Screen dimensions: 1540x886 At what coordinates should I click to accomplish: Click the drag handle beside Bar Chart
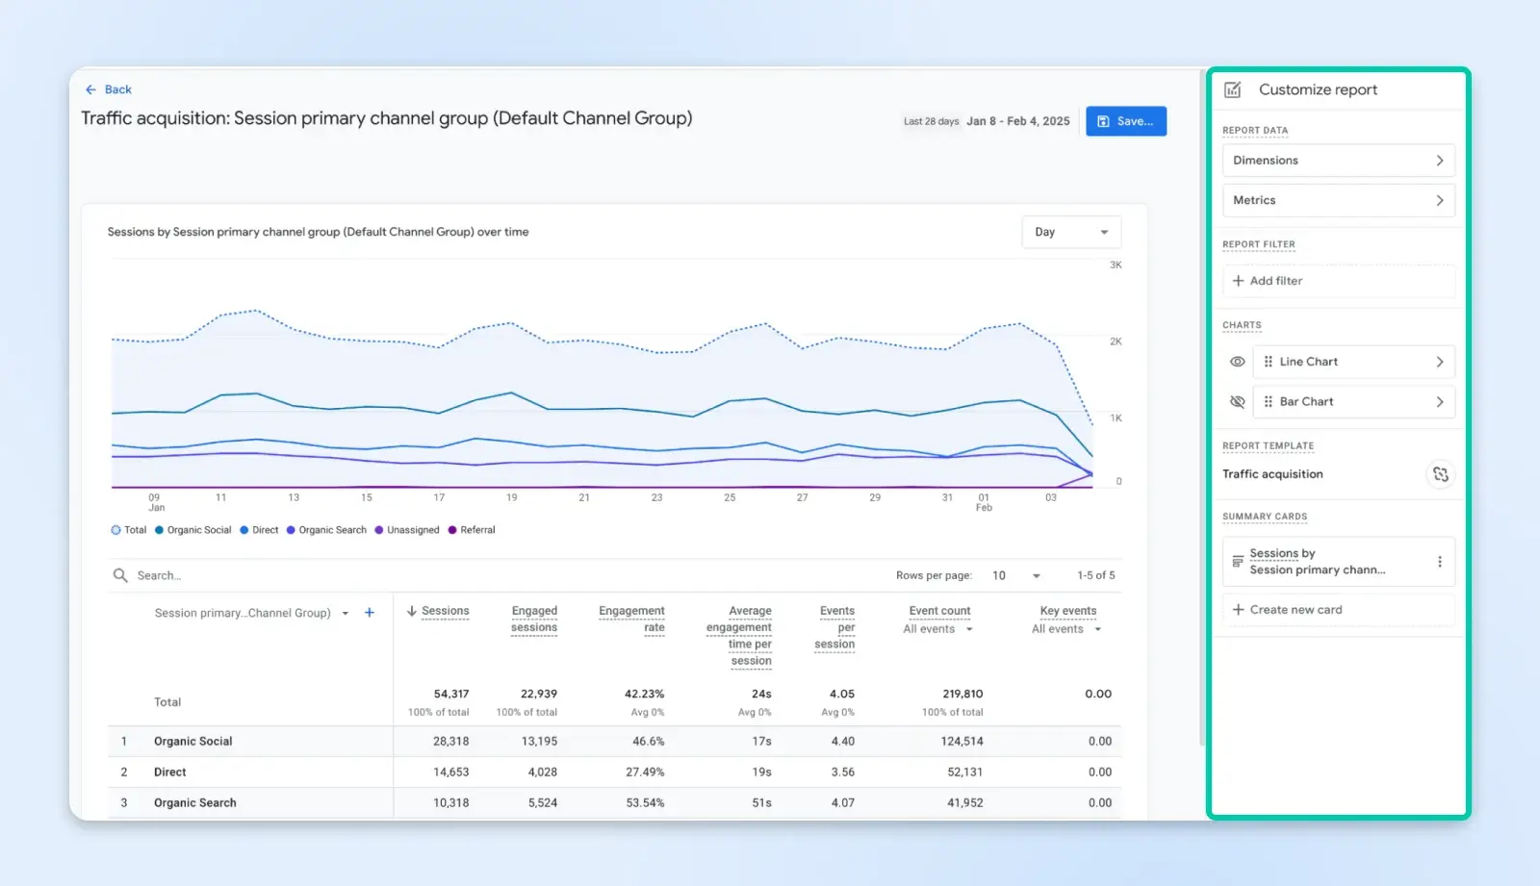1268,402
